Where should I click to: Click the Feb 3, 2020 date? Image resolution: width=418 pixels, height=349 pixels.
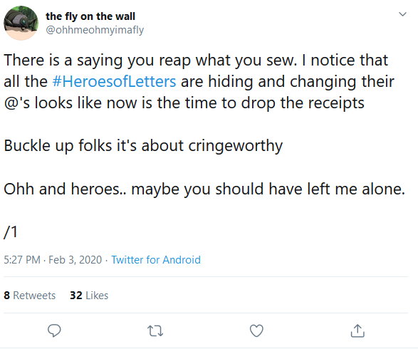(75, 260)
